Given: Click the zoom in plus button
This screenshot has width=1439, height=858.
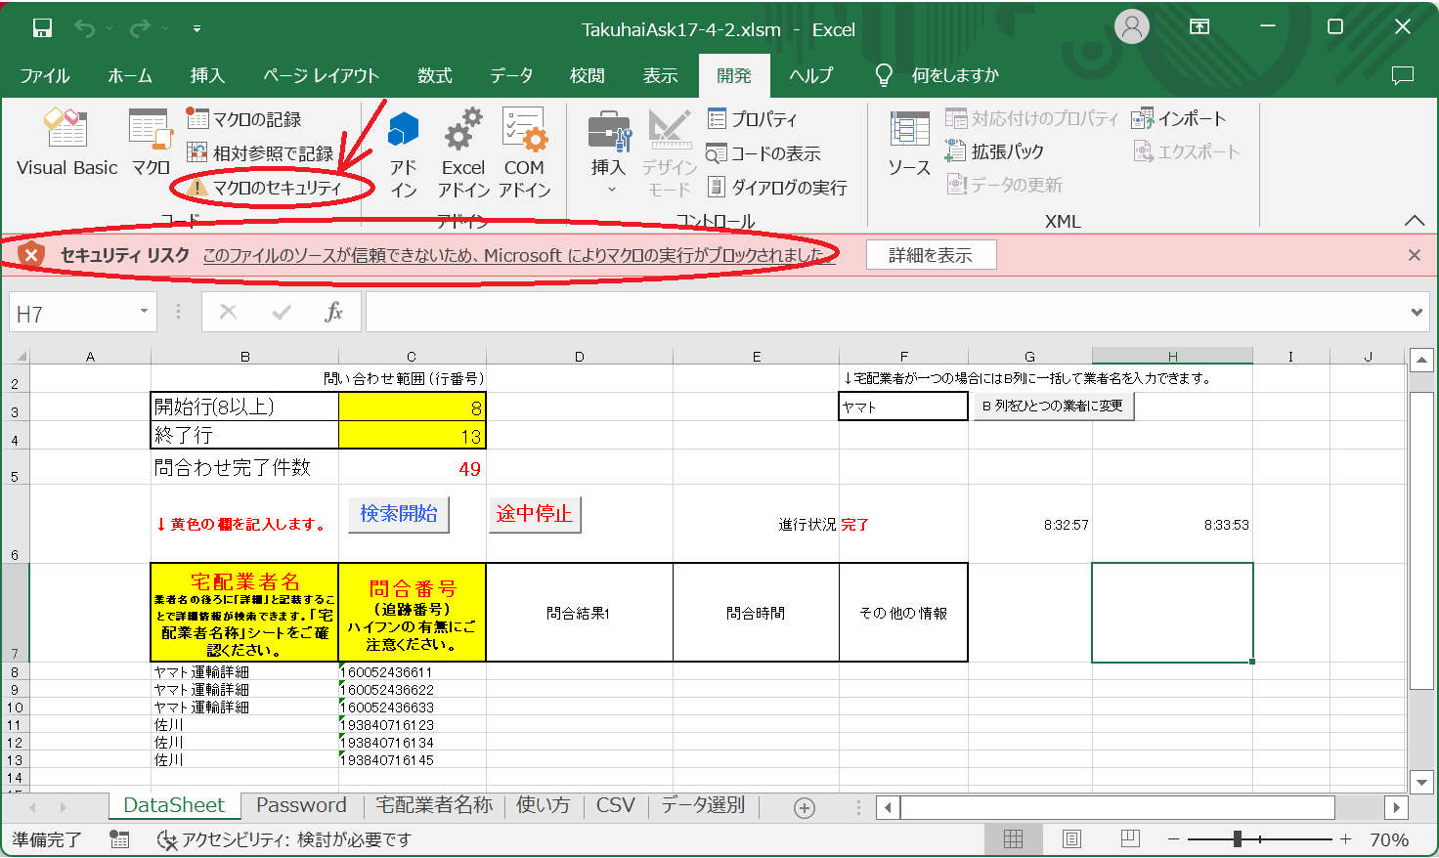Looking at the screenshot, I should (1346, 839).
